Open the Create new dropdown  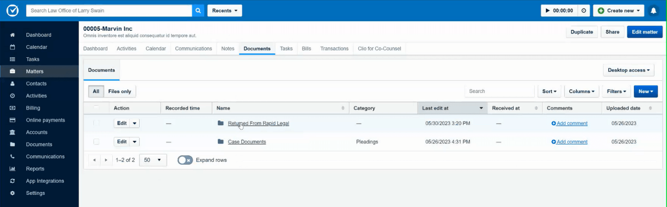coord(618,10)
